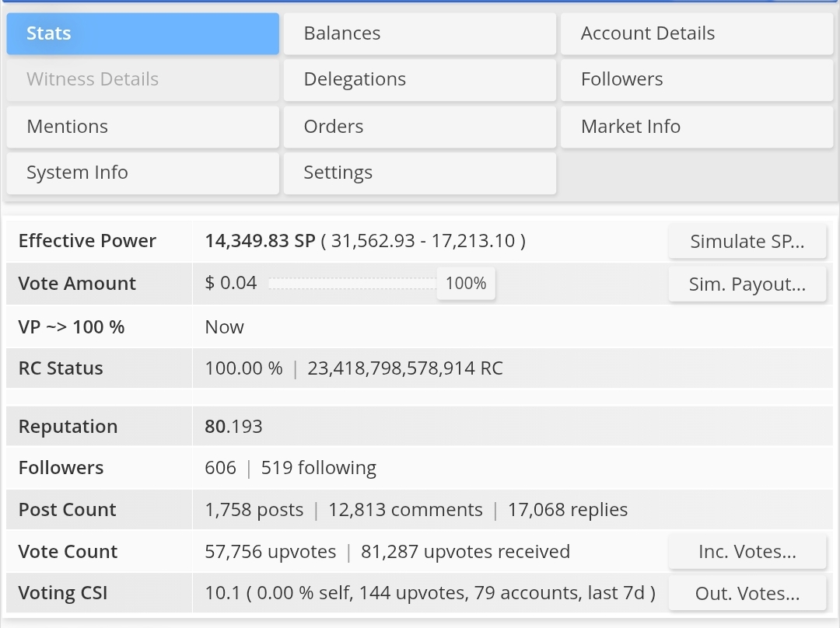Viewport: 840px width, 628px height.
Task: Click the vote amount slider track
Action: 352,284
